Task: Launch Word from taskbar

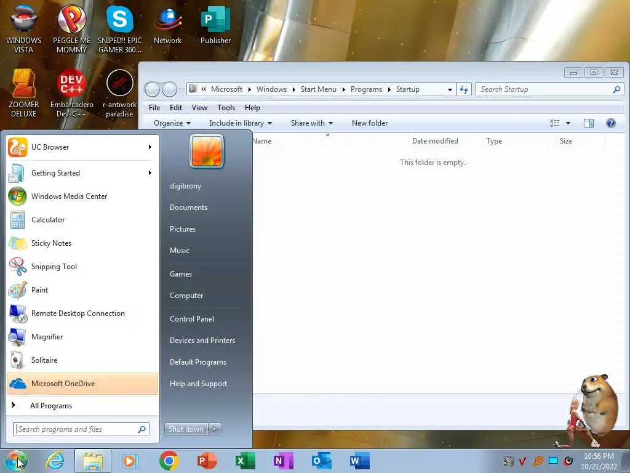Action: (359, 461)
